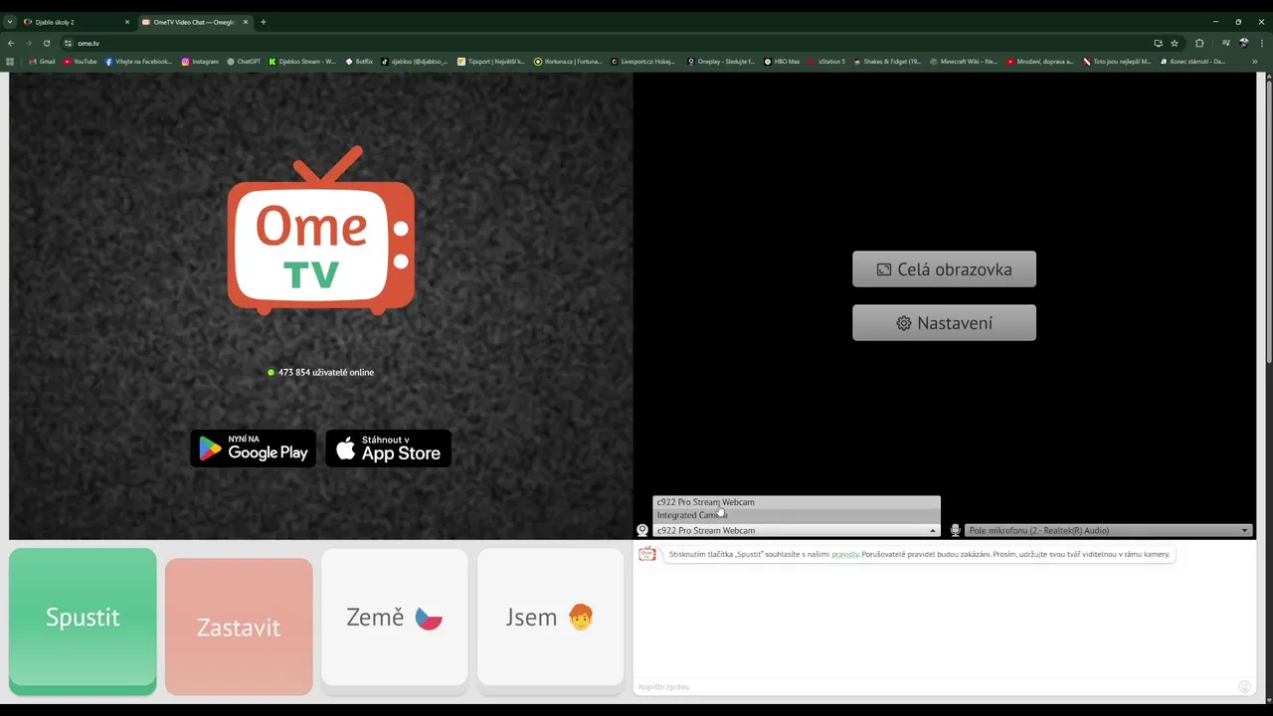Reload the current page
The width and height of the screenshot is (1273, 716).
[x=47, y=43]
